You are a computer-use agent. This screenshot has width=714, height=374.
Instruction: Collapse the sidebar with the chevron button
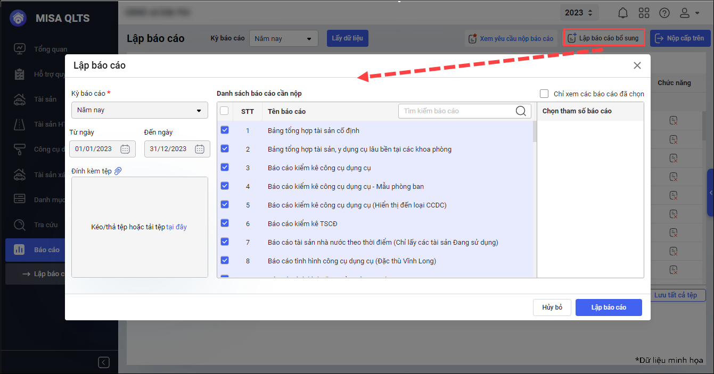[x=104, y=362]
